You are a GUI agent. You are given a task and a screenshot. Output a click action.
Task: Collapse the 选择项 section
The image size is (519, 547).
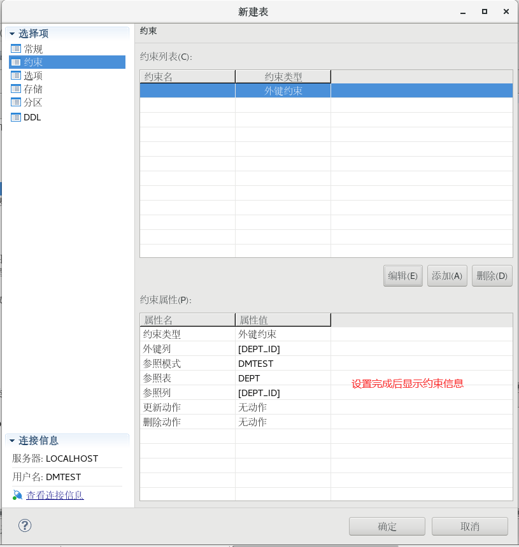coord(11,32)
